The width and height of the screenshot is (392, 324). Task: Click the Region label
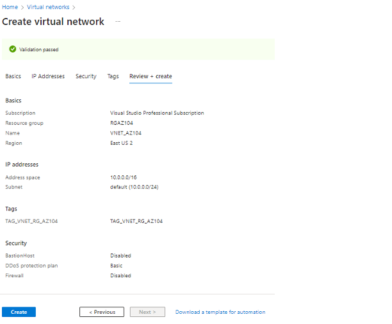click(13, 143)
